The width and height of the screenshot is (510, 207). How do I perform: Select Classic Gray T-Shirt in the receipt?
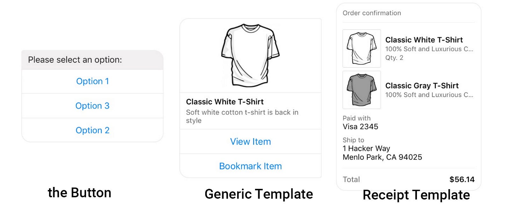point(422,86)
